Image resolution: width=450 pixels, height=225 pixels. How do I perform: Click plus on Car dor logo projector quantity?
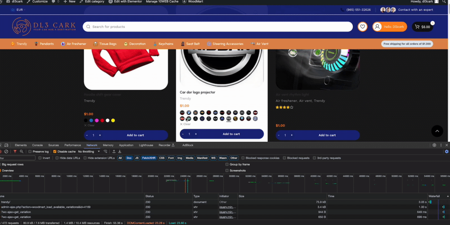click(196, 134)
